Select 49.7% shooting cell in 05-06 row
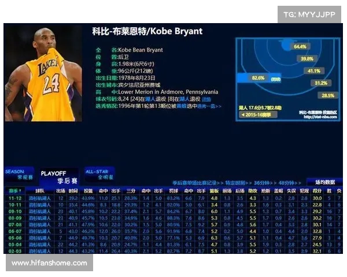This screenshot has width=347, height=277. pyautogui.click(x=88, y=238)
